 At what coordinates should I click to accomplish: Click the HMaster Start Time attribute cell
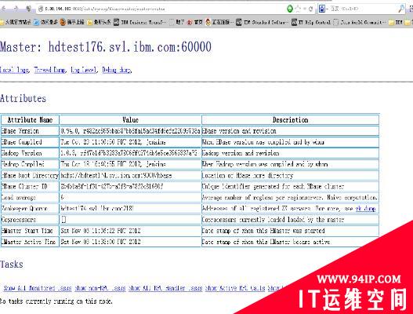[30, 231]
